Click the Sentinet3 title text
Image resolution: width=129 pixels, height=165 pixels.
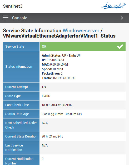pyautogui.click(x=13, y=6)
